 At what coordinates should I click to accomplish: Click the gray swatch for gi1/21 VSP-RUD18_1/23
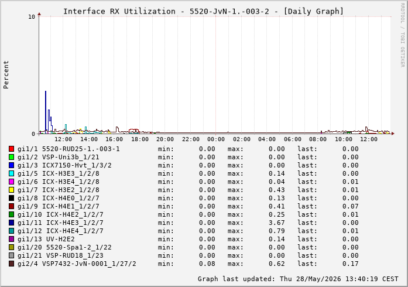pyautogui.click(x=11, y=255)
